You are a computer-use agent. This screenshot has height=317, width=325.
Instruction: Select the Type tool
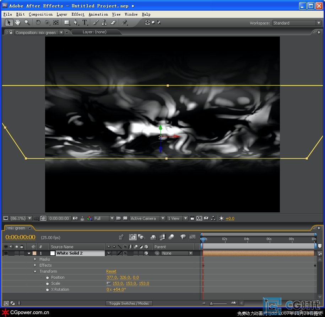point(85,22)
